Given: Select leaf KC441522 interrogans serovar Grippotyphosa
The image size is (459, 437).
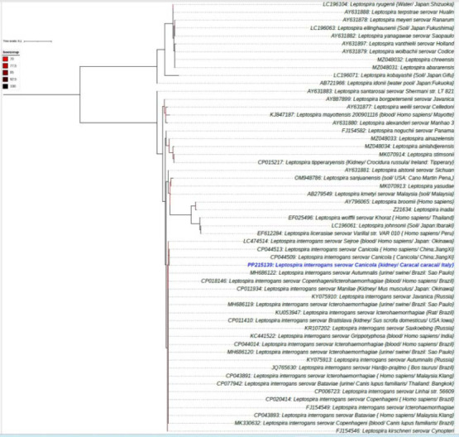Looking at the screenshot, I should tap(352, 336).
